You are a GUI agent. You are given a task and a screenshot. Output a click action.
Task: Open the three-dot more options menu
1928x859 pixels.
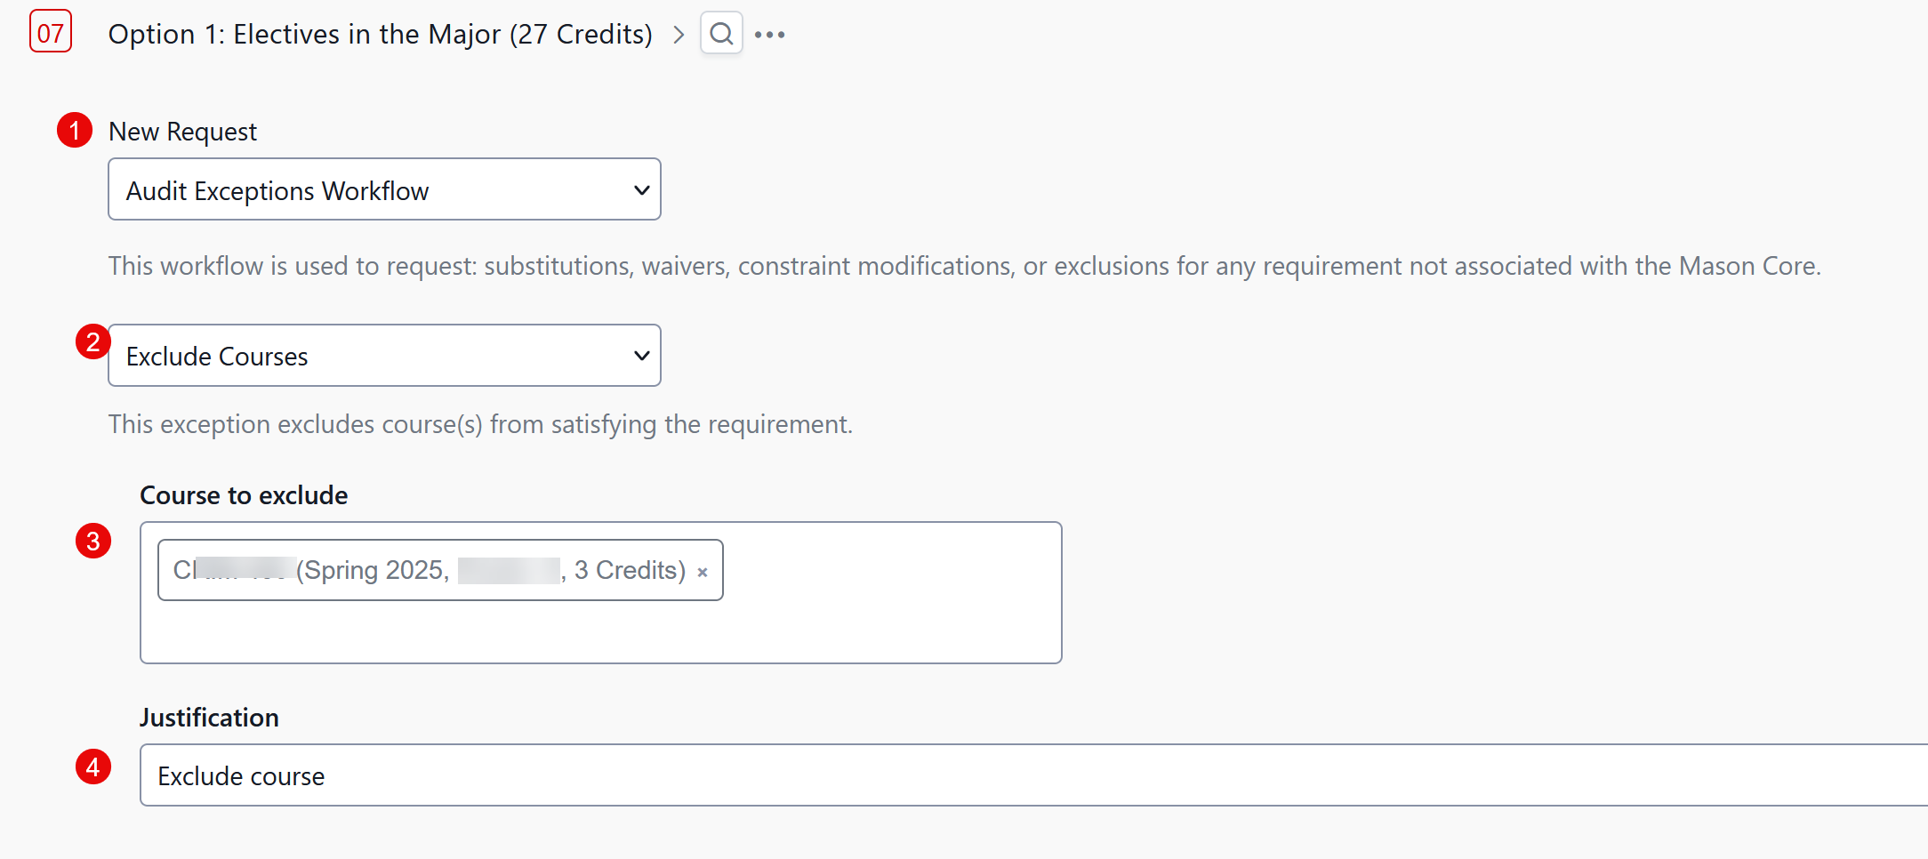pyautogui.click(x=769, y=35)
